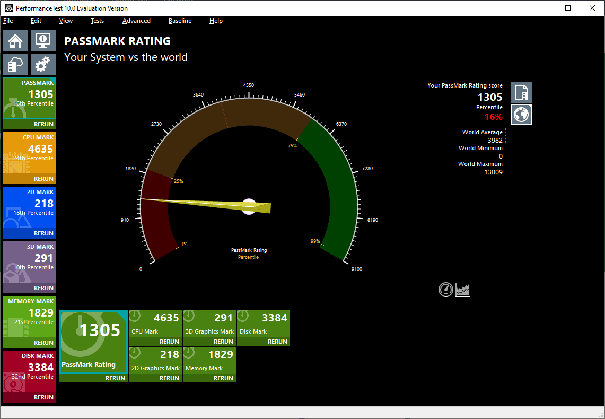Click the globe world comparison icon
The image size is (605, 419).
[521, 115]
